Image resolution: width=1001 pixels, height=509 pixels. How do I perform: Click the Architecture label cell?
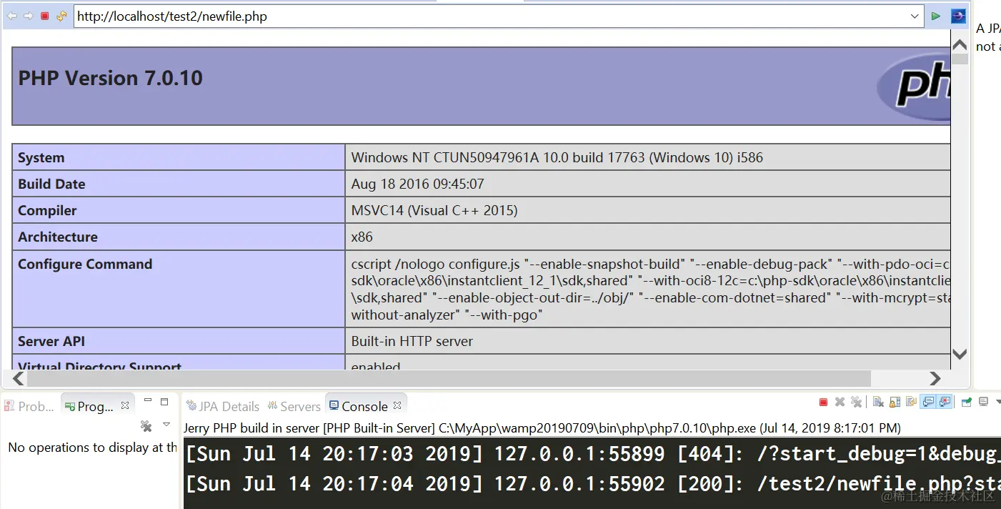tap(179, 237)
